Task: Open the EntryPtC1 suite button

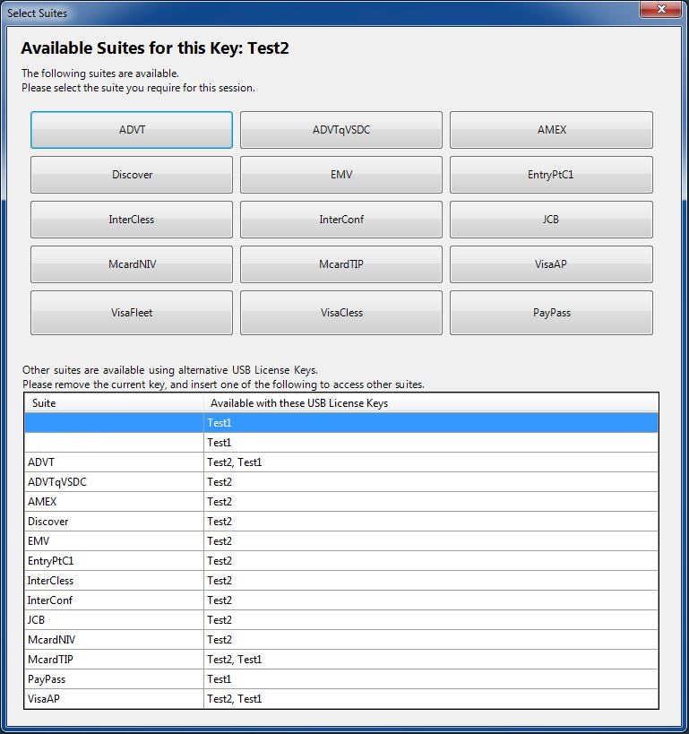Action: click(551, 175)
